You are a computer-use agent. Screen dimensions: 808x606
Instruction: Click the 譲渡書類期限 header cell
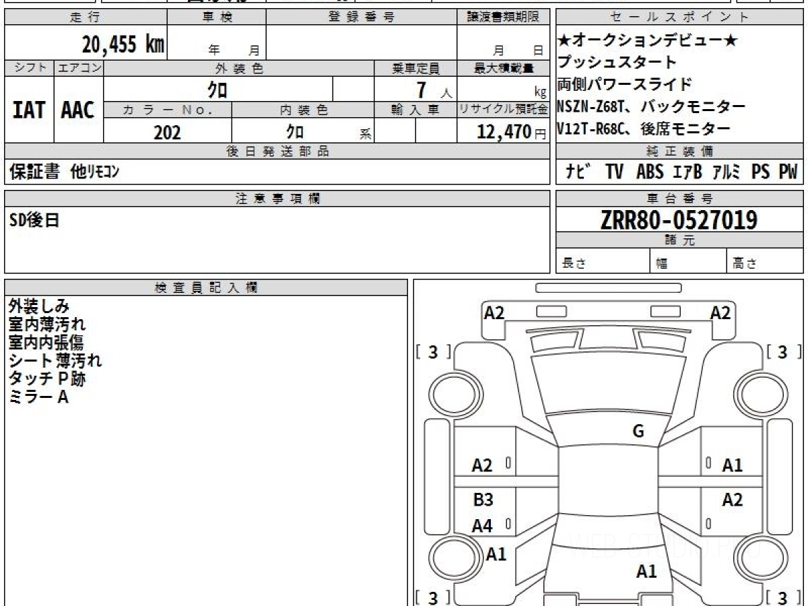pyautogui.click(x=504, y=18)
